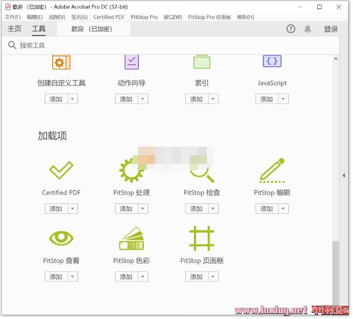The height and width of the screenshot is (319, 353).
Task: Click the help question mark icon
Action: coord(291,29)
